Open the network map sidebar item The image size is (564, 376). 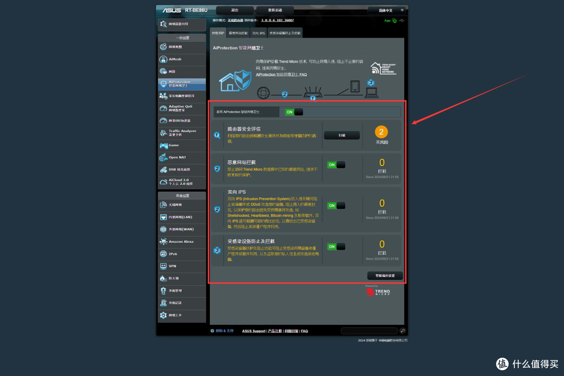coord(182,47)
